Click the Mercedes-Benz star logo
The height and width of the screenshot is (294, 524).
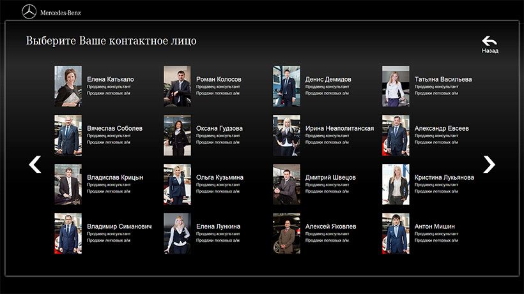[x=29, y=11]
